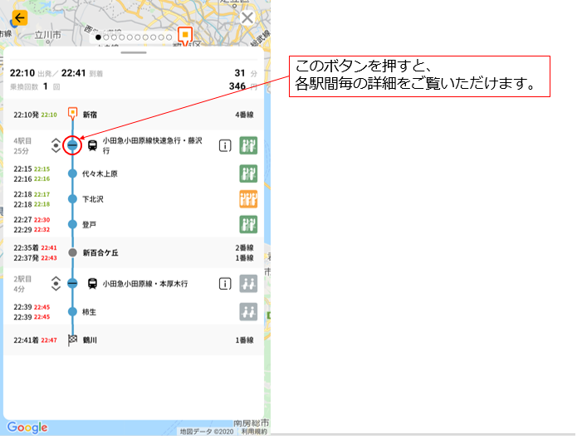This screenshot has height=436, width=582.
Task: Click green congestion icon for 代々木上原
Action: [x=248, y=174]
